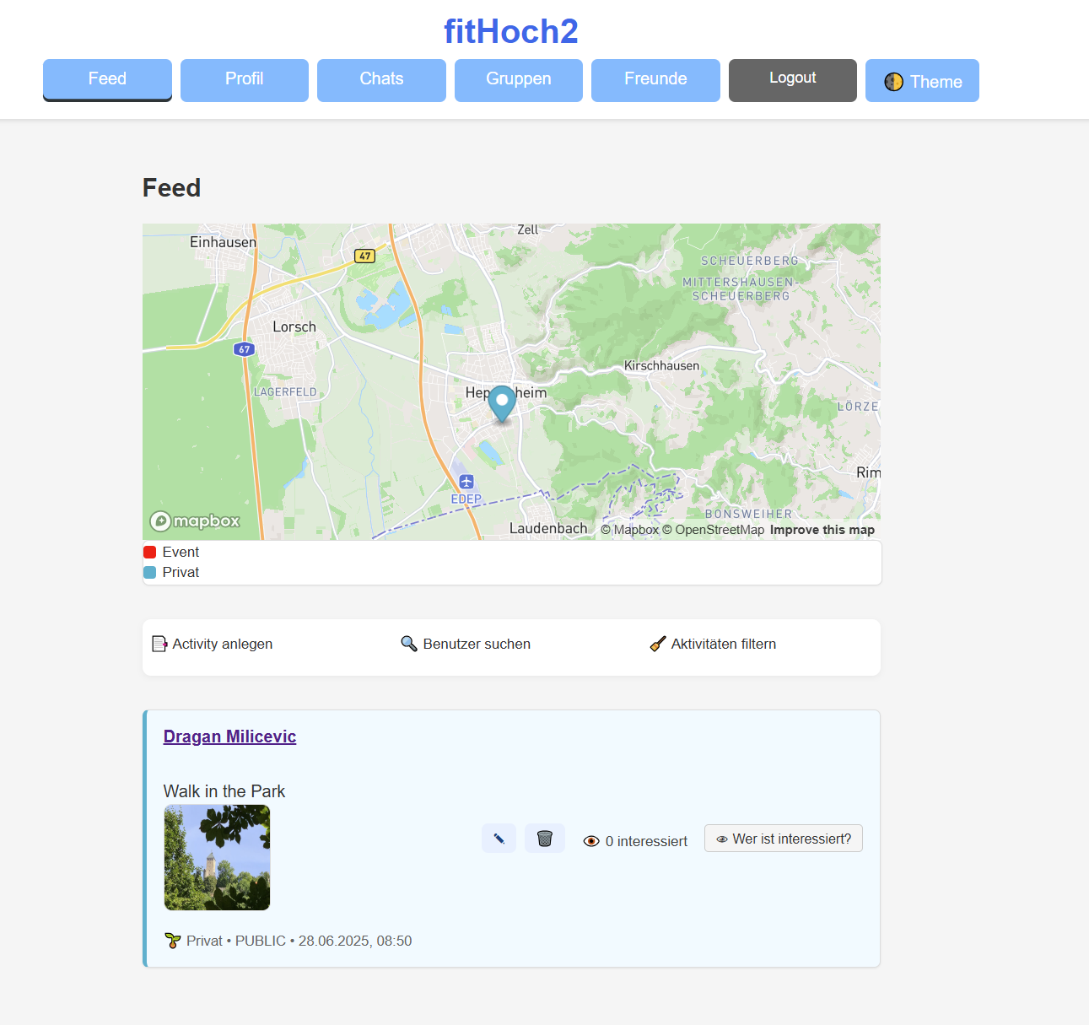
Task: Open the Freunde page
Action: pyautogui.click(x=655, y=80)
